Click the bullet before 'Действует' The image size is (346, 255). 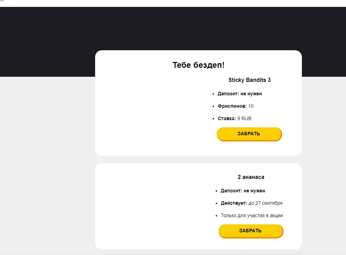[216, 203]
